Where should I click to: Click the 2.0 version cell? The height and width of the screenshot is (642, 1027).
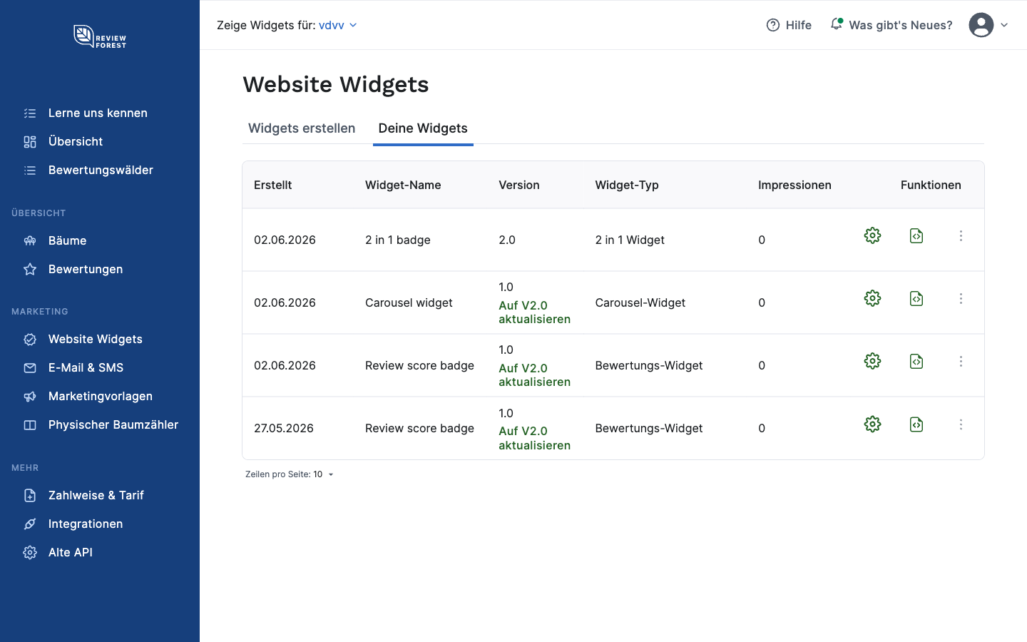[x=507, y=240]
